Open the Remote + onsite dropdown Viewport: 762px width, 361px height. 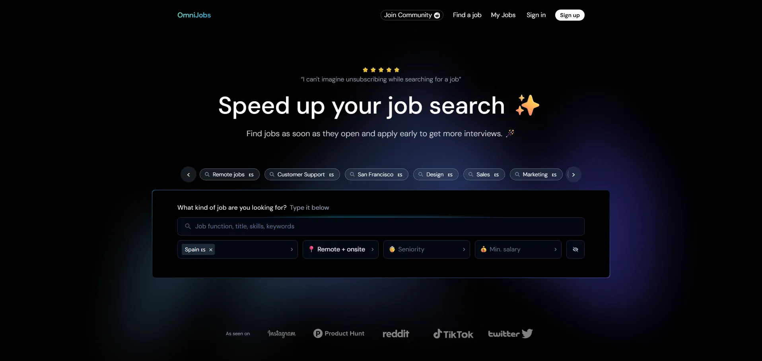click(340, 249)
